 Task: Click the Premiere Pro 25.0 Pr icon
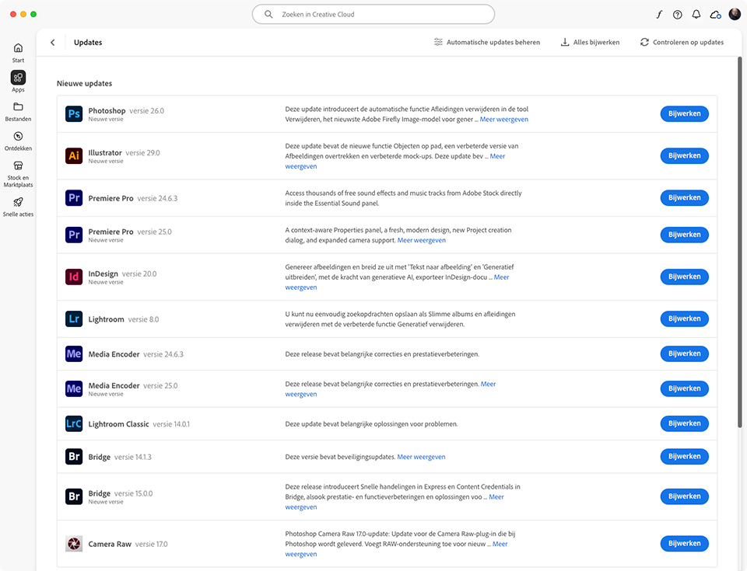tap(74, 235)
